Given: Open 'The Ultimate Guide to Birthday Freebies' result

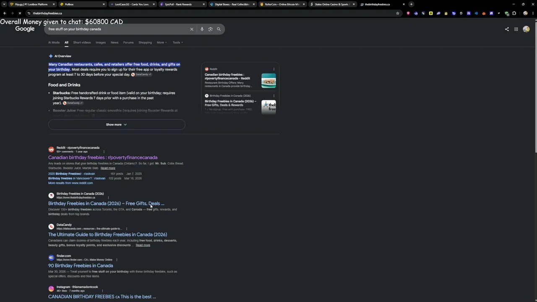Looking at the screenshot, I should point(107,234).
